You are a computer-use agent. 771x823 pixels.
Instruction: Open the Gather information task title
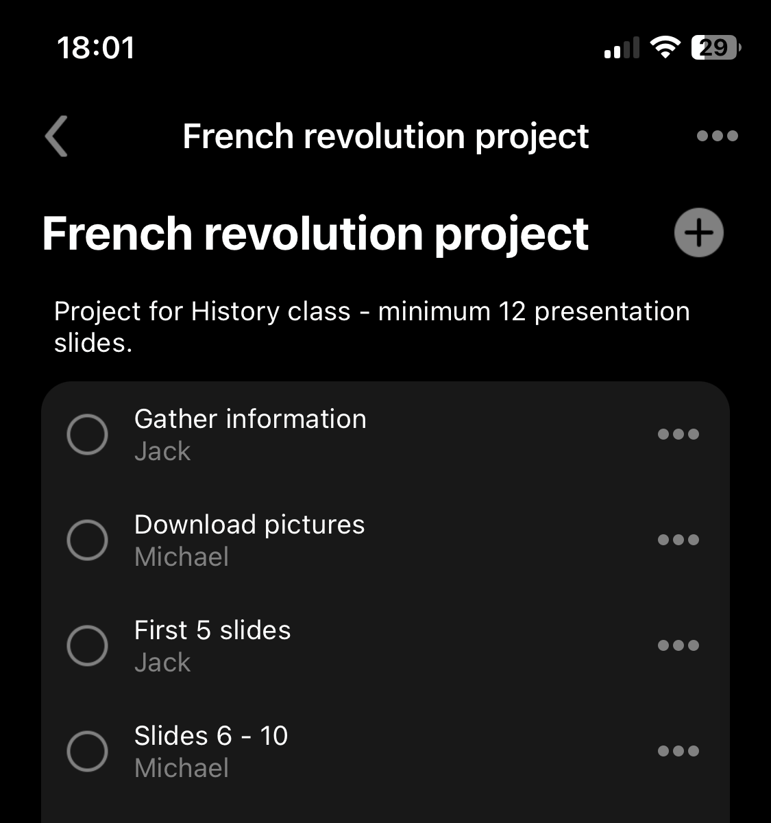(250, 419)
